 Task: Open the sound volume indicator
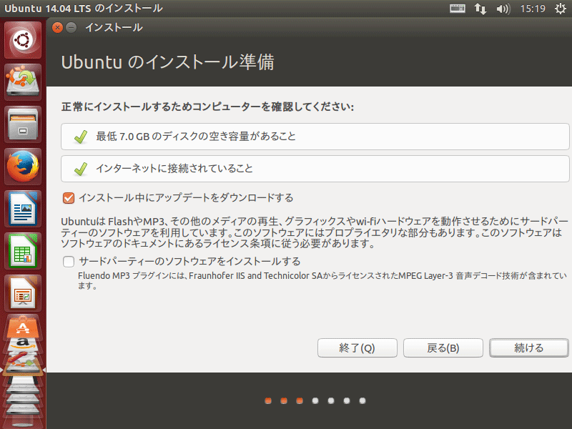503,9
